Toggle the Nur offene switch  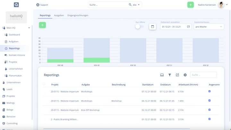[139, 27]
